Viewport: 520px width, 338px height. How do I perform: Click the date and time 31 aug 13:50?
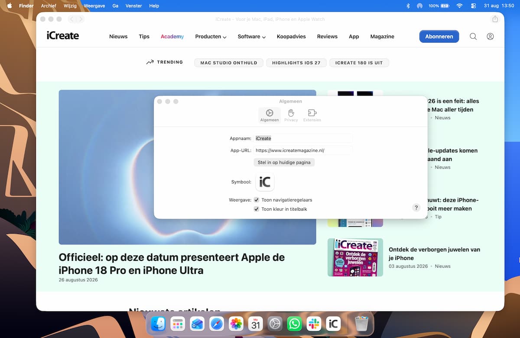(498, 6)
